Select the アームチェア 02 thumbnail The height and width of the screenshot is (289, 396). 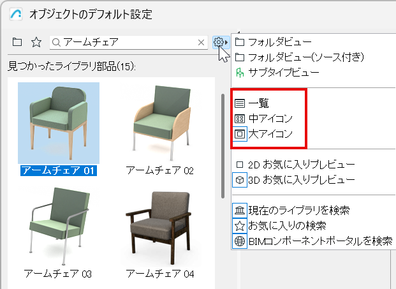161,123
